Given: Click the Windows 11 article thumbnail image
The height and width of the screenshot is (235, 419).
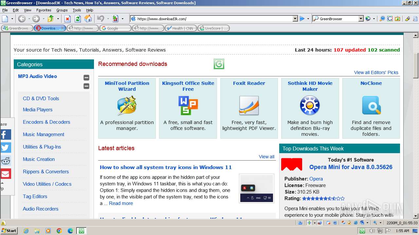Looking at the screenshot, I should click(x=257, y=188).
